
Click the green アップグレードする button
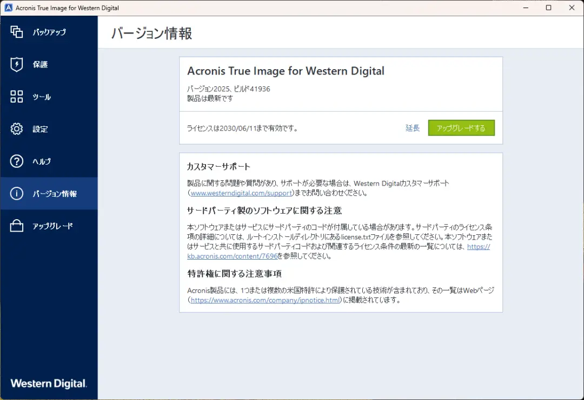click(461, 128)
